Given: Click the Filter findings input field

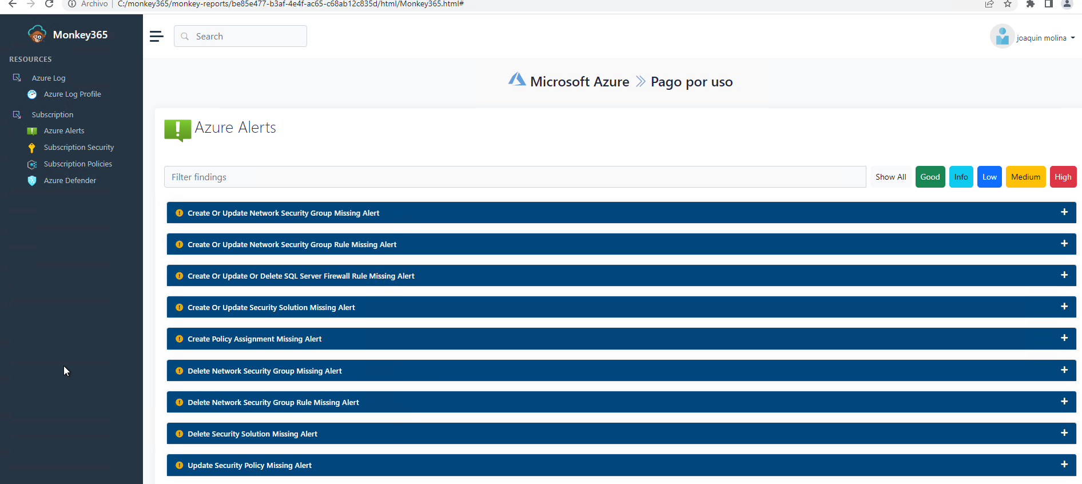Looking at the screenshot, I should point(515,177).
